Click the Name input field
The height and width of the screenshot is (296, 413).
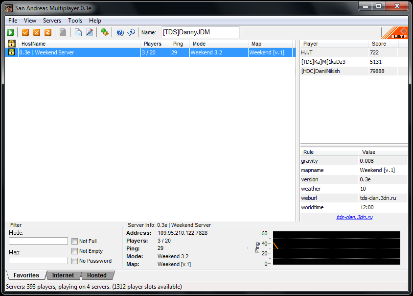[x=201, y=32]
